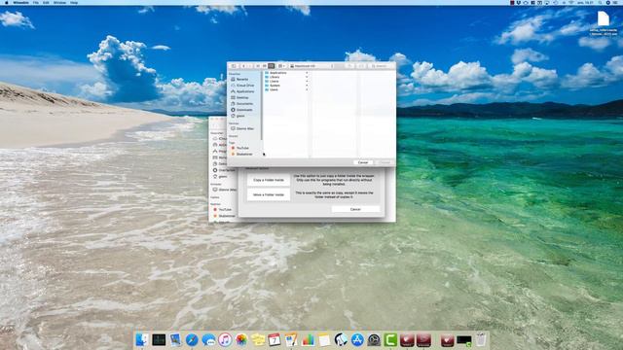Viewport: 623px width, 350px height.
Task: Select the Users folder in column list
Action: [x=274, y=89]
